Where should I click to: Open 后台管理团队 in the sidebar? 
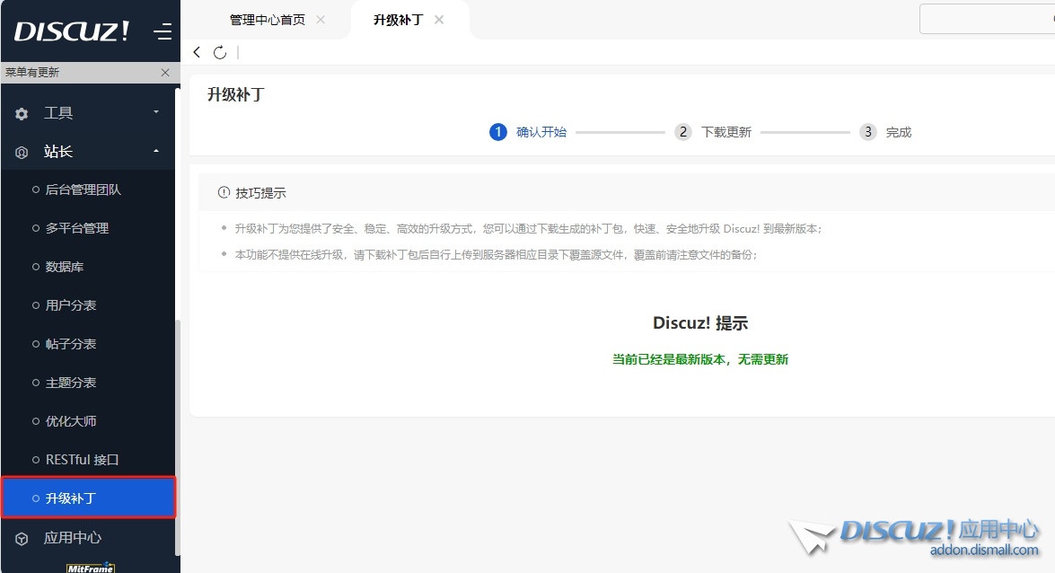pos(83,190)
